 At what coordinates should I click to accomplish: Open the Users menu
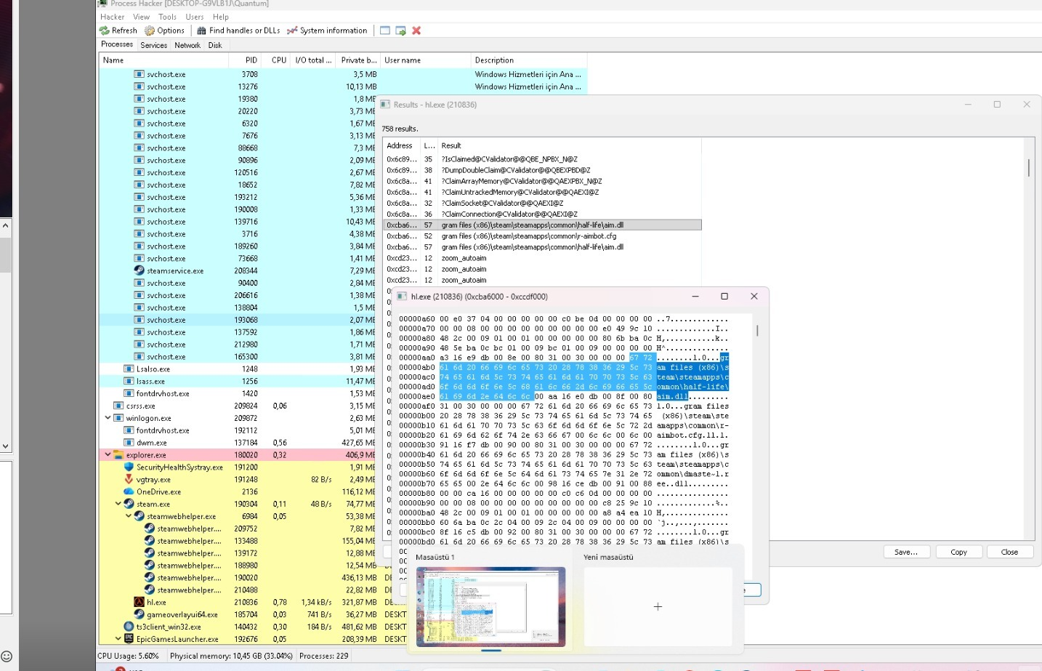pyautogui.click(x=195, y=17)
